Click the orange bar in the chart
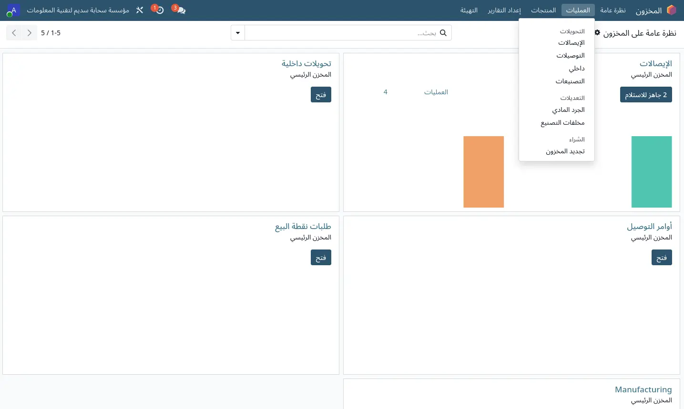The height and width of the screenshot is (409, 684). [483, 172]
